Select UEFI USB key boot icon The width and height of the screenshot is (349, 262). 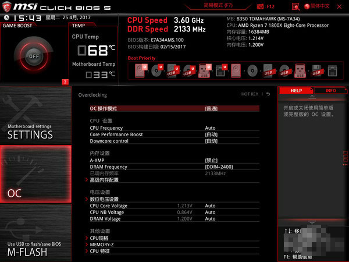click(x=204, y=70)
